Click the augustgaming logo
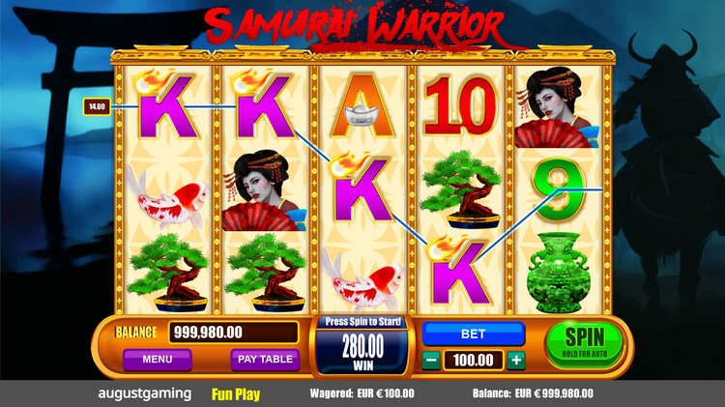Screen dimensions: 725x407 click(x=145, y=393)
